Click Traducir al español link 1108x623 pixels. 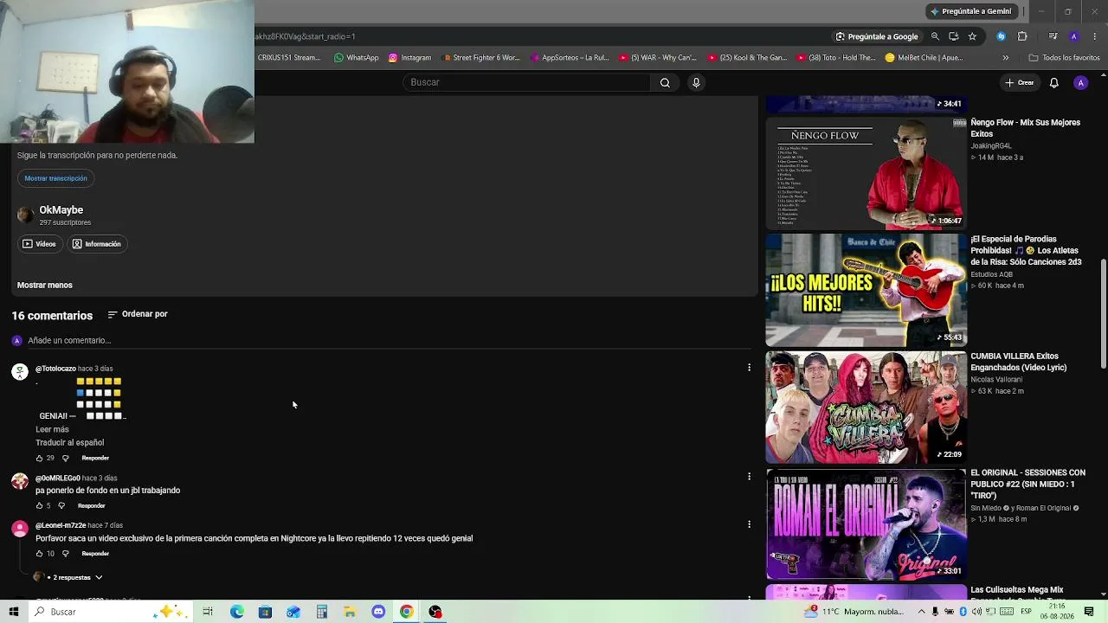tap(70, 442)
